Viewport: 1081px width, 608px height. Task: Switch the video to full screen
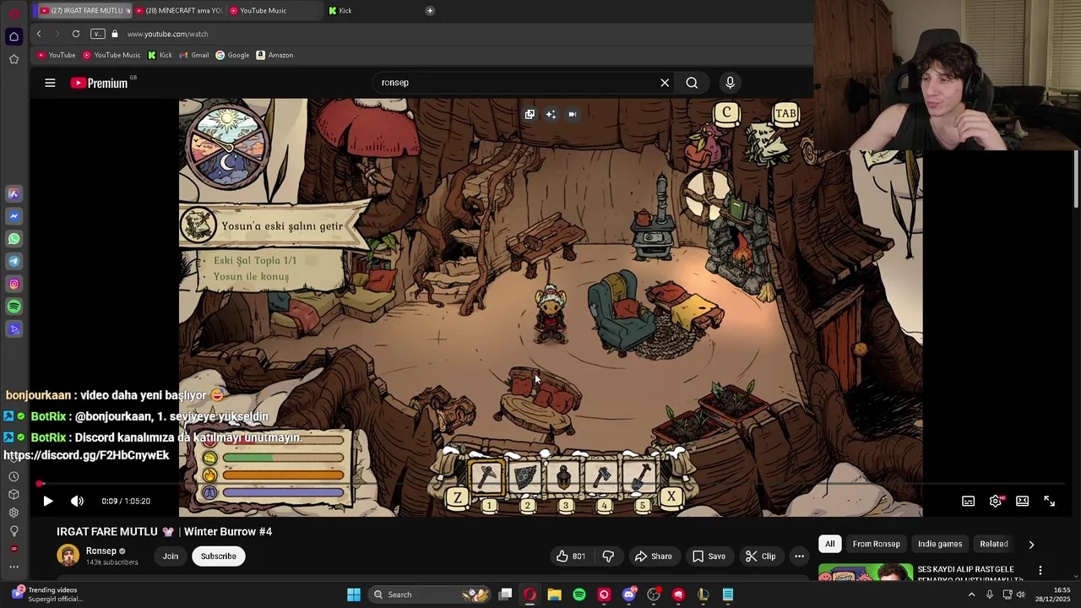[x=1050, y=501]
